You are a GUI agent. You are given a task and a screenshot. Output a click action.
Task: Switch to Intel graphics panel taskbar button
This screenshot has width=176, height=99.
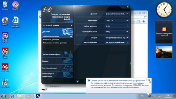point(38,96)
